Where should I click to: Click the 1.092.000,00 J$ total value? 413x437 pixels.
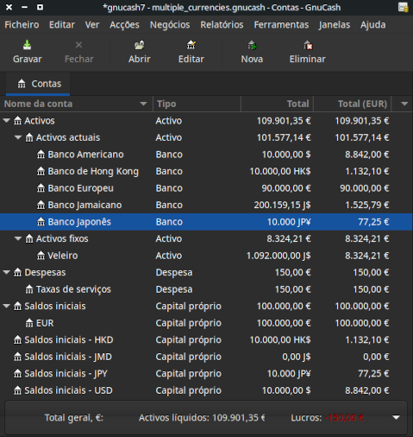[278, 256]
